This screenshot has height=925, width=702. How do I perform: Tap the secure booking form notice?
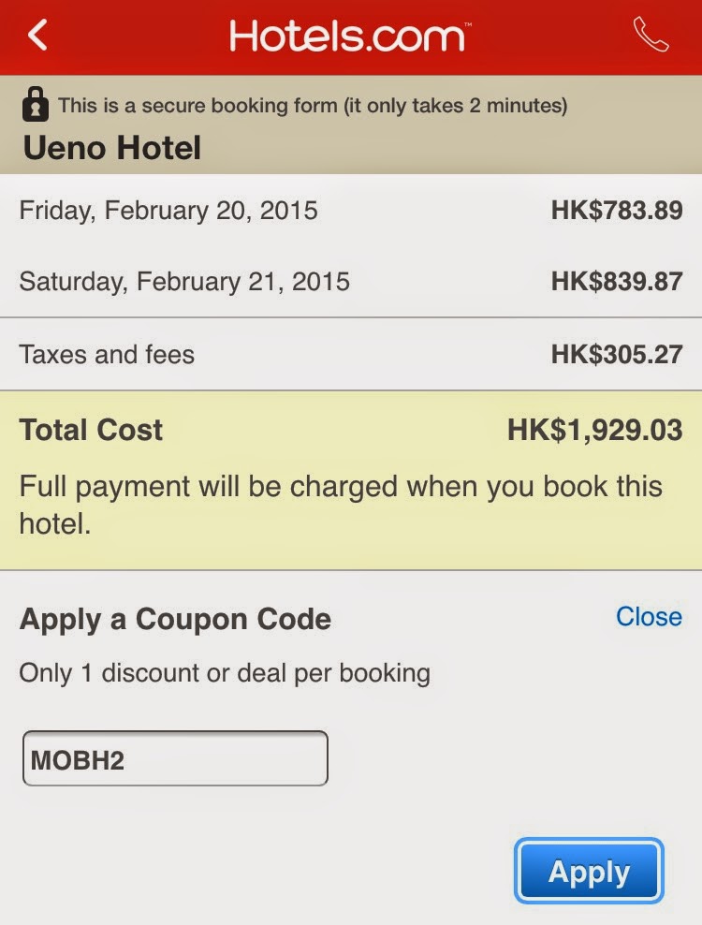(x=313, y=106)
